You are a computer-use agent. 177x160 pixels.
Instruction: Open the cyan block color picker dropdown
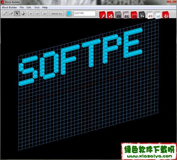click(69, 14)
